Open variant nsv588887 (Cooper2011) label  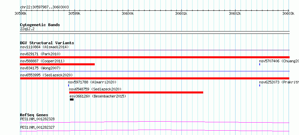point(42,61)
